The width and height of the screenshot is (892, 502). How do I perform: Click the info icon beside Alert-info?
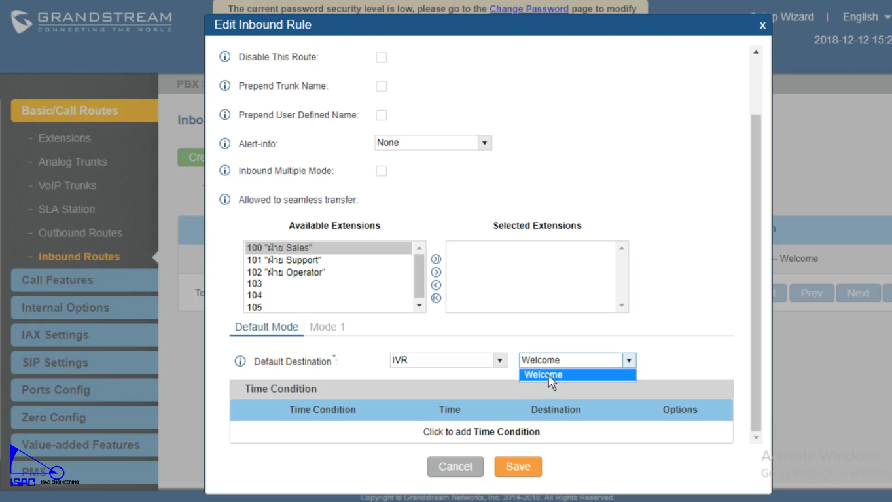(224, 143)
